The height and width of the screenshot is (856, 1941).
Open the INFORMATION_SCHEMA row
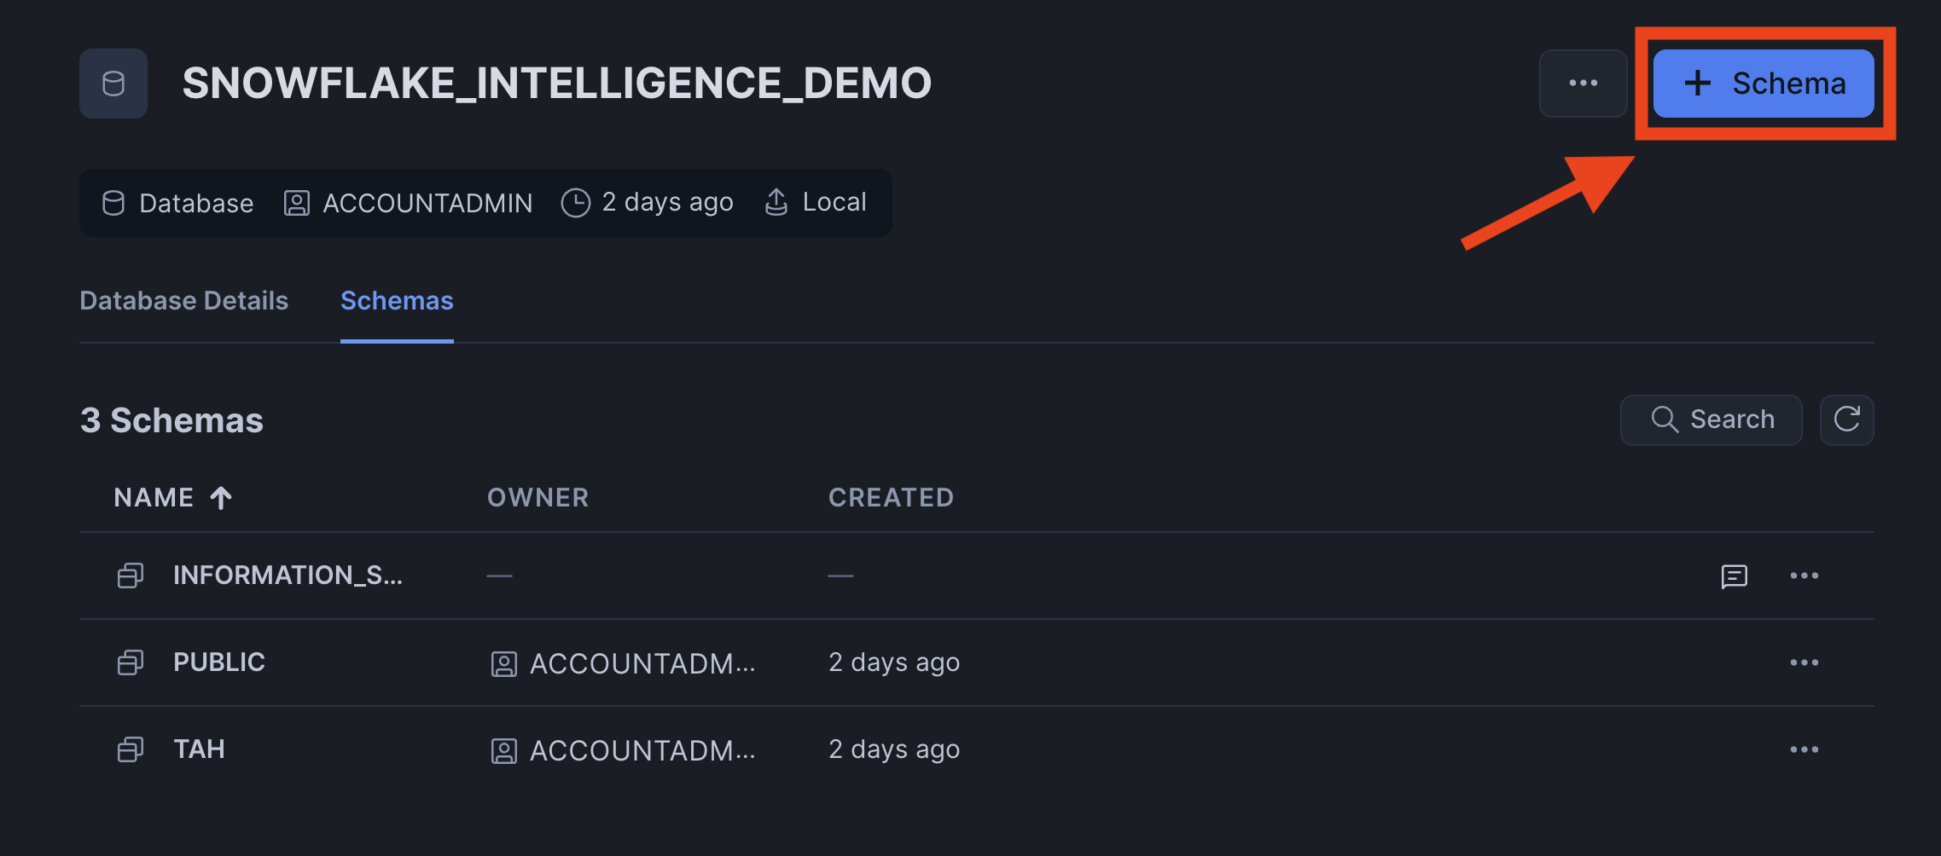pyautogui.click(x=288, y=575)
